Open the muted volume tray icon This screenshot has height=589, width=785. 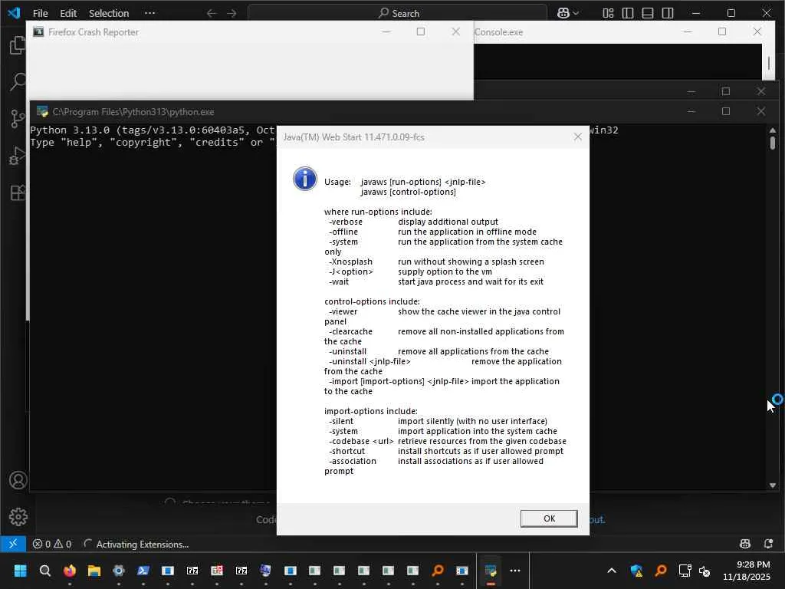point(705,571)
